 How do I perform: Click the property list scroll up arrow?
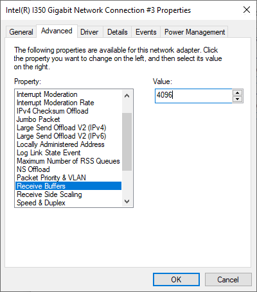pyautogui.click(x=127, y=96)
